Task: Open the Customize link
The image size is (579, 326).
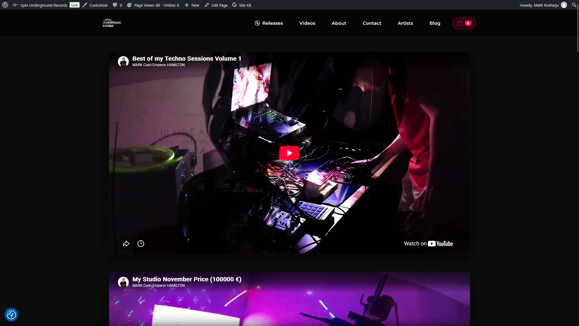Action: tap(95, 5)
